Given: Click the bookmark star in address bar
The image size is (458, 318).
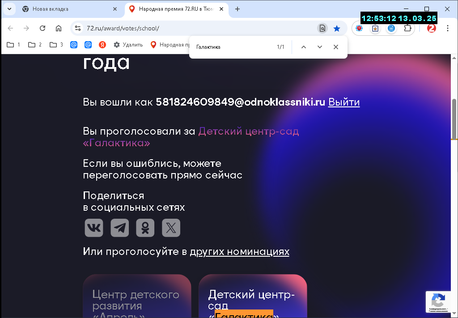Looking at the screenshot, I should pos(337,28).
